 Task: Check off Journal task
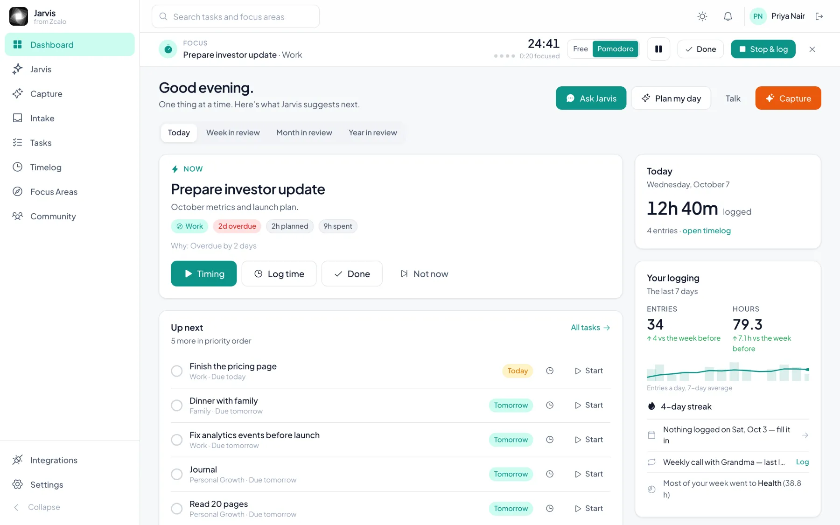click(x=177, y=474)
